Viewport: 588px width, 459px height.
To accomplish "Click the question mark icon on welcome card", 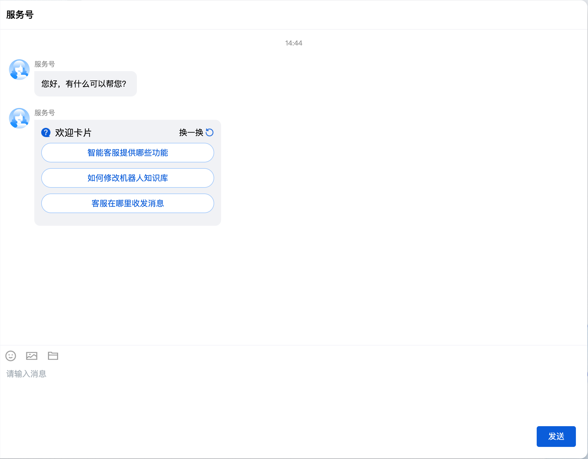I will (46, 132).
